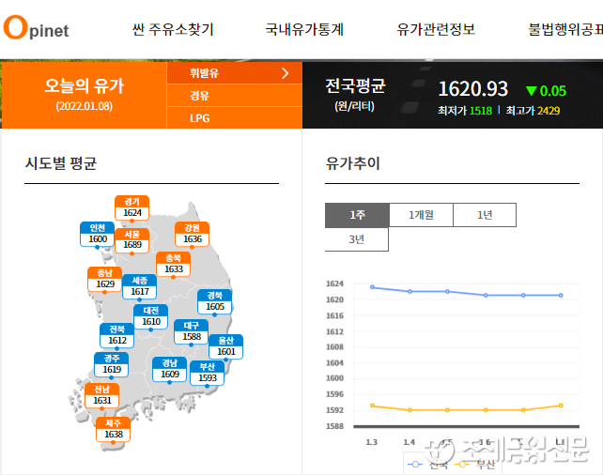603x475 pixels.
Task: Click the Opinet logo
Action: [36, 28]
